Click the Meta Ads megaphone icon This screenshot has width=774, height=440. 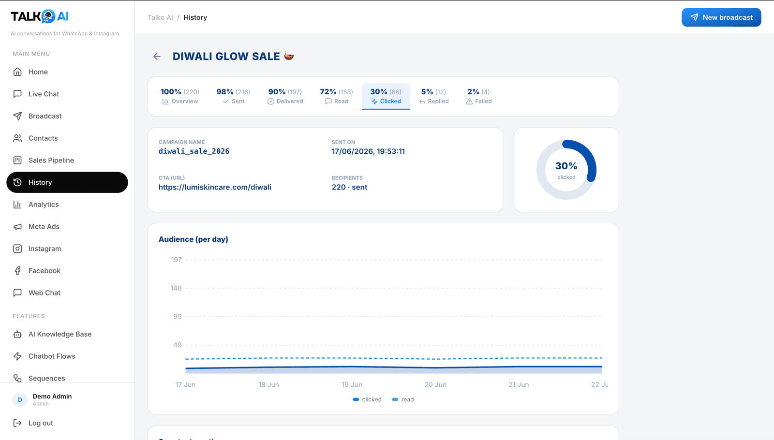[17, 227]
